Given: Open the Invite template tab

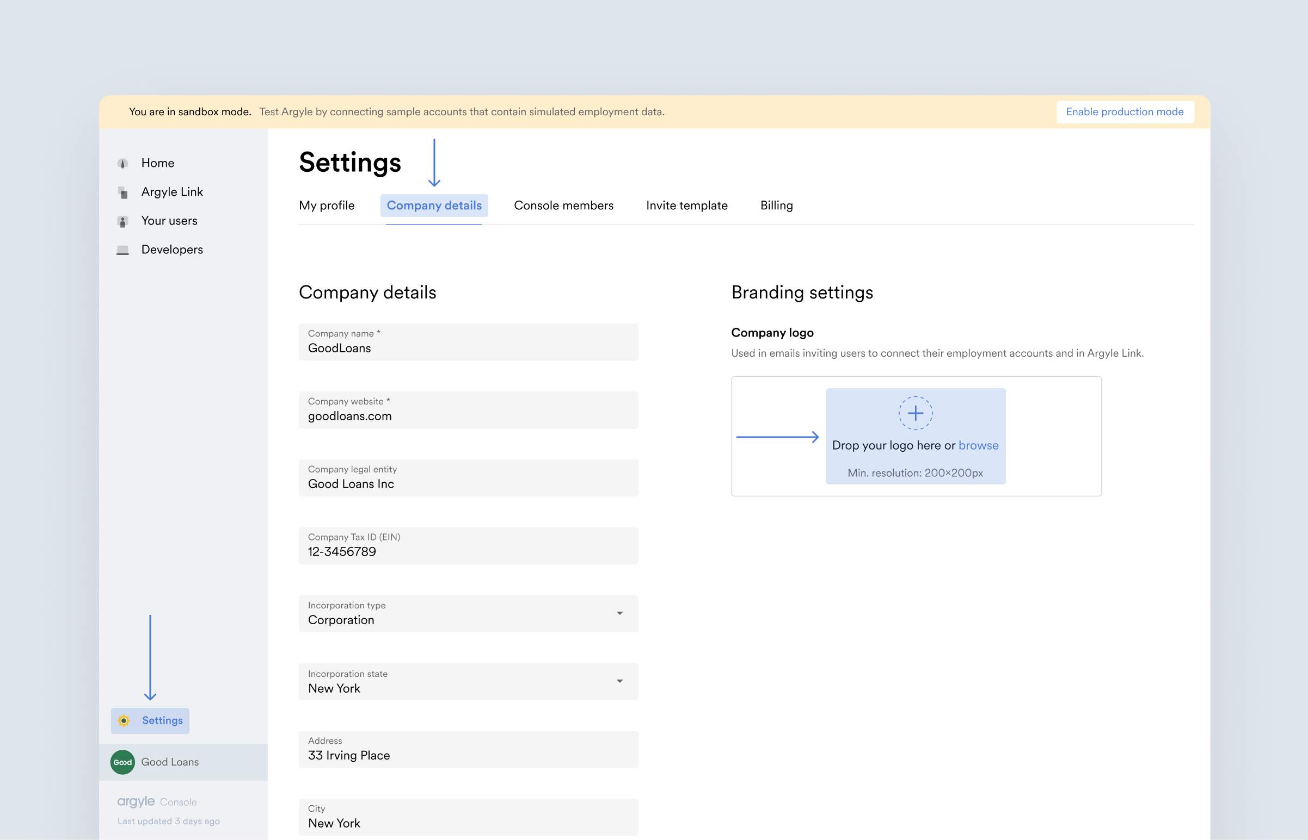Looking at the screenshot, I should [686, 205].
